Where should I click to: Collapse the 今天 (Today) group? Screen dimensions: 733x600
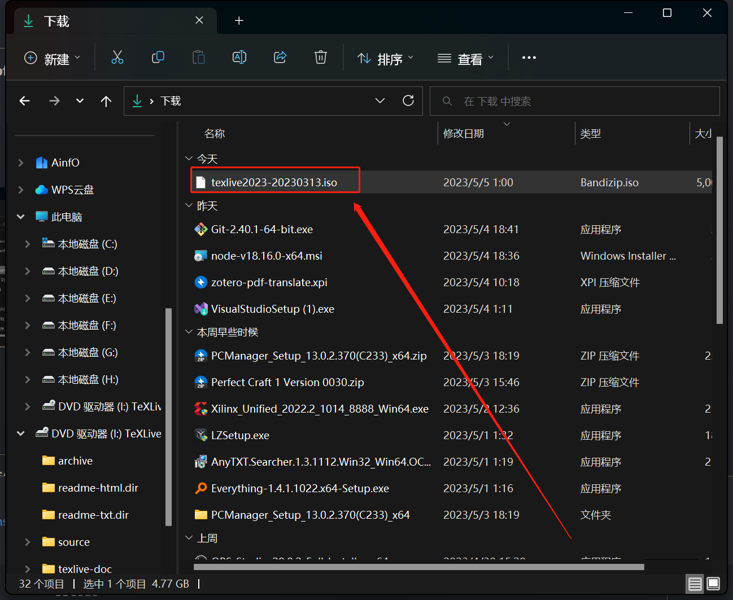click(189, 159)
